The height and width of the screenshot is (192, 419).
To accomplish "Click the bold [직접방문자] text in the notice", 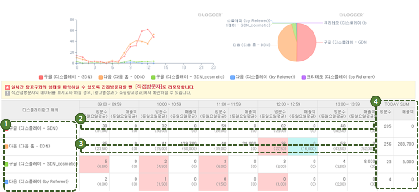I will [x=150, y=87].
